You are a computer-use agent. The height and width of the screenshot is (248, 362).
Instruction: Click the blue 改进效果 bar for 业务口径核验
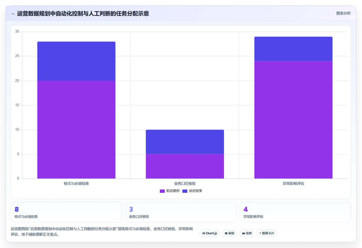[x=185, y=142]
